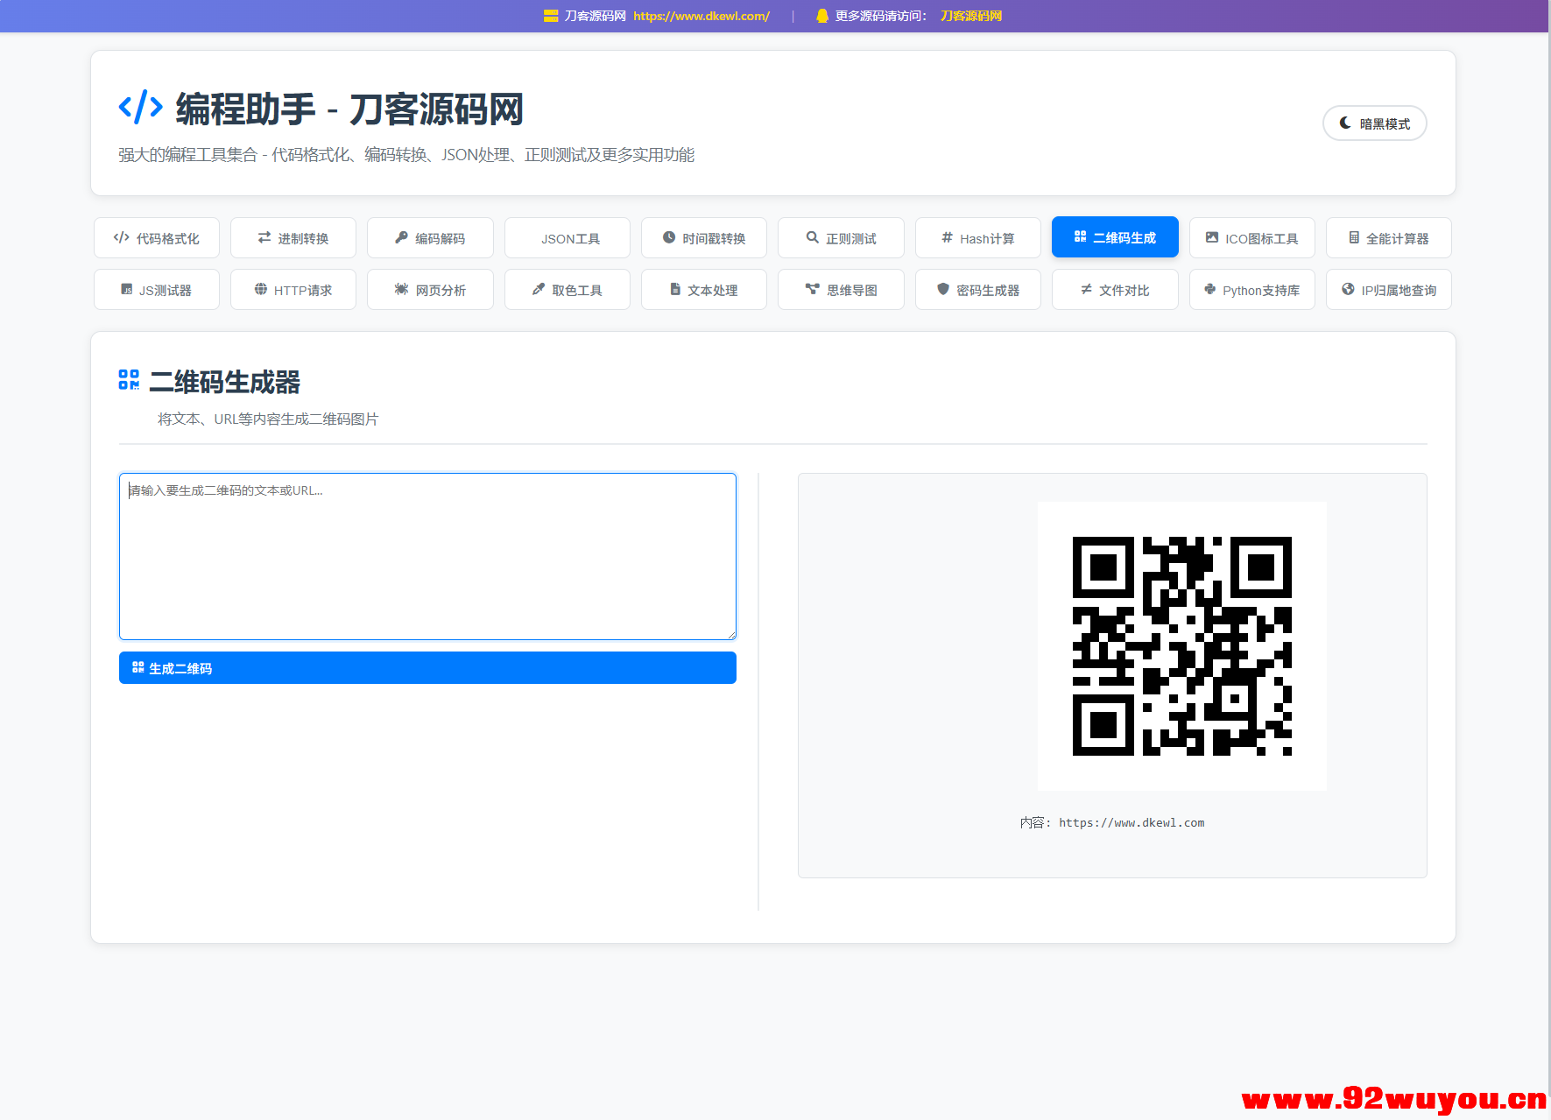Viewport: 1551px width, 1120px height.
Task: Select the 代码格式化 tool
Action: tap(156, 237)
